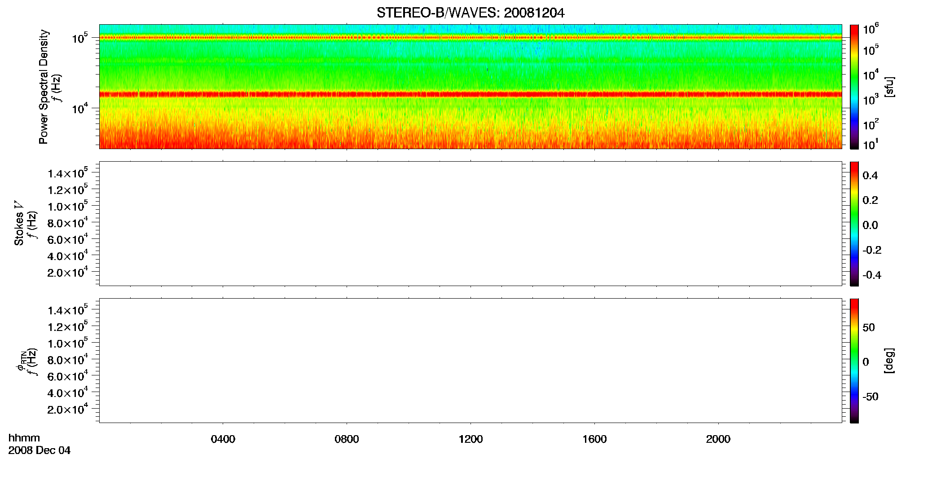Click the [sfu] units label
Image resolution: width=941 pixels, height=485 pixels.
889,87
